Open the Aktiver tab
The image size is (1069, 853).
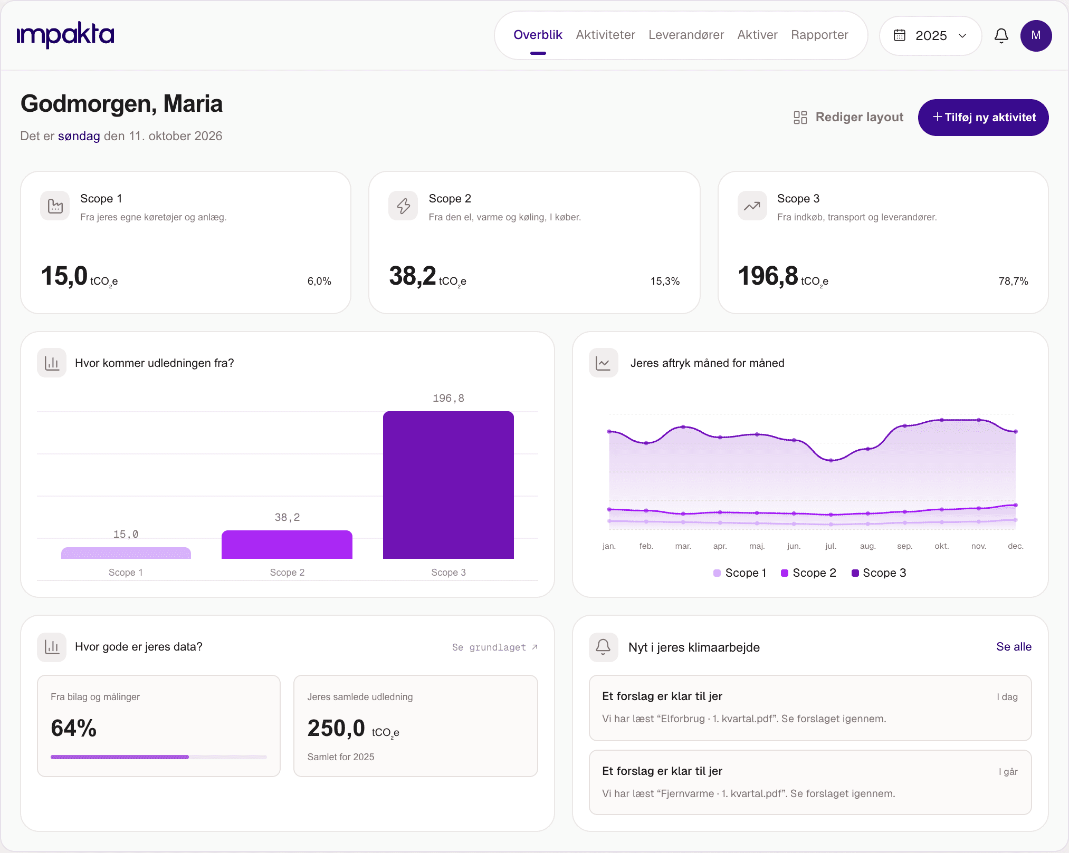pos(757,35)
